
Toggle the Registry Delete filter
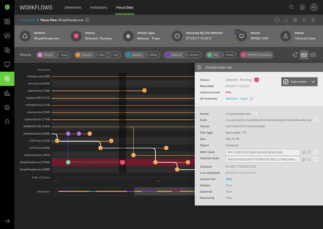tap(152, 55)
